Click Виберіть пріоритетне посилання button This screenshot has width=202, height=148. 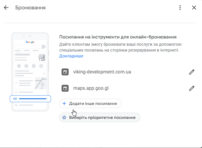pyautogui.click(x=100, y=117)
